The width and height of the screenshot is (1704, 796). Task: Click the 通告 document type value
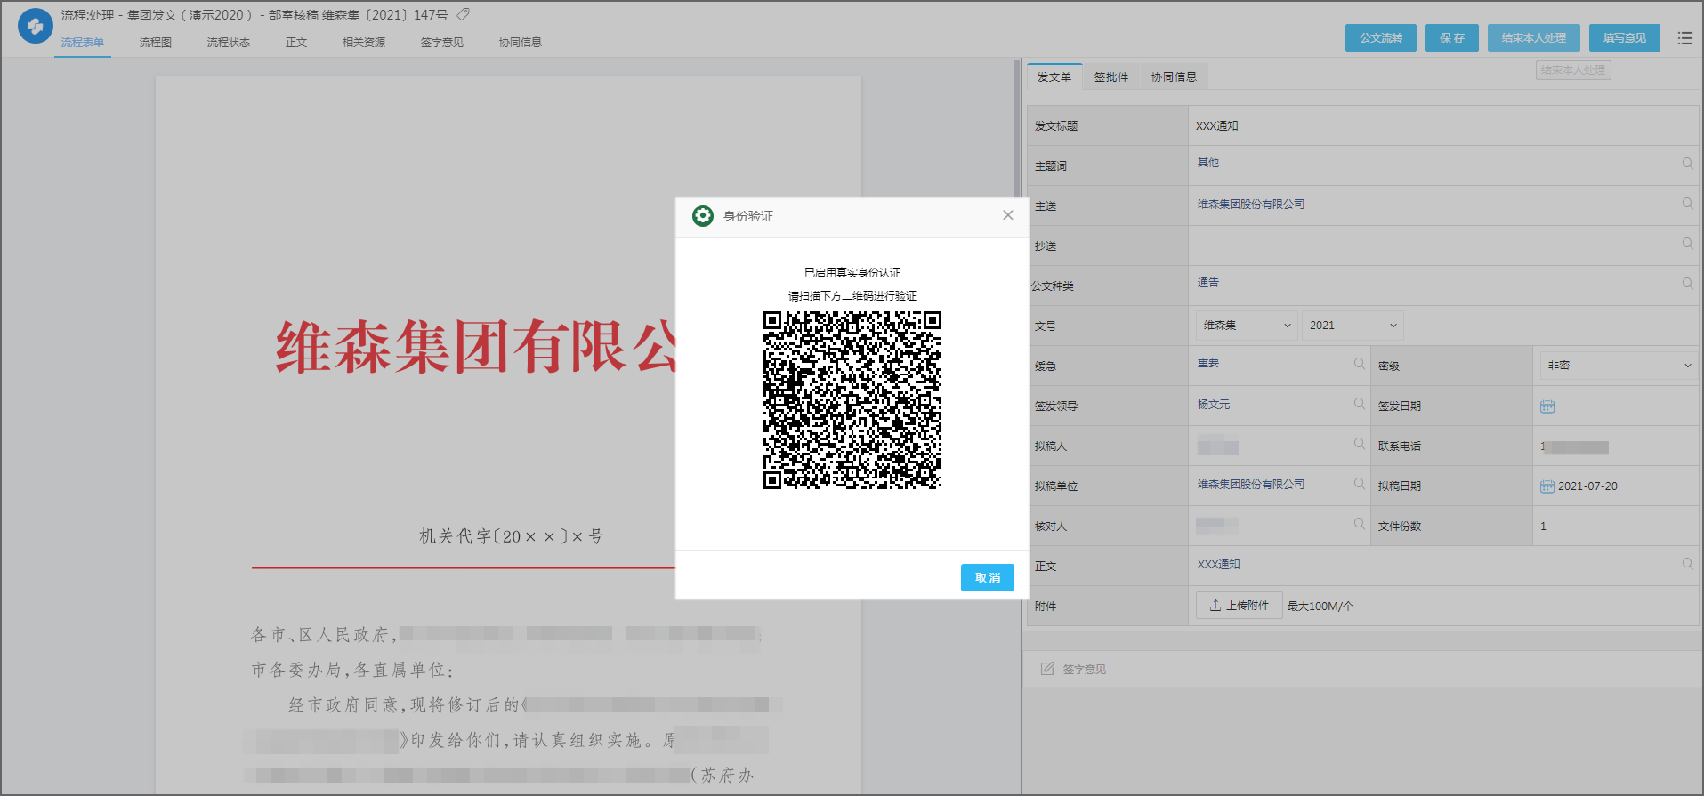click(x=1207, y=283)
